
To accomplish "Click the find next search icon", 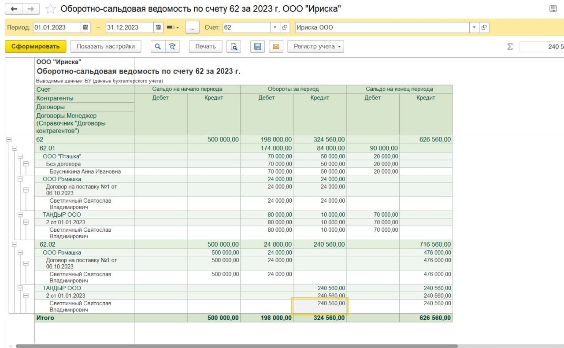I will point(173,47).
